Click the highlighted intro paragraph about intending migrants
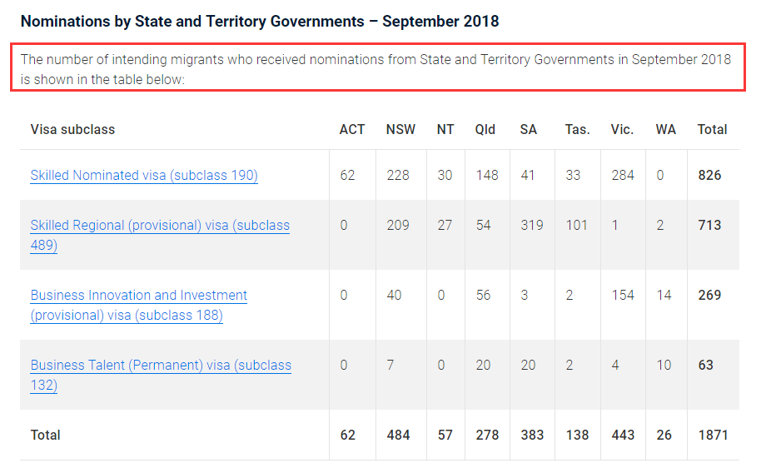 coord(376,69)
